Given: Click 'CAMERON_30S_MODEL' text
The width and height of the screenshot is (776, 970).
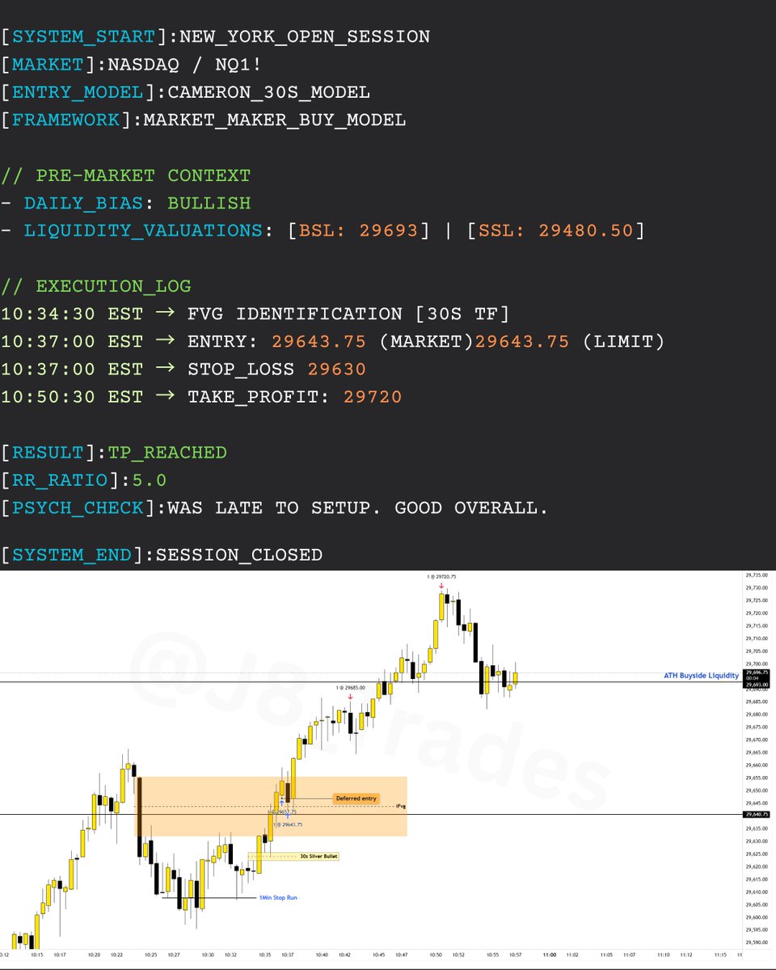Looking at the screenshot, I should 269,92.
